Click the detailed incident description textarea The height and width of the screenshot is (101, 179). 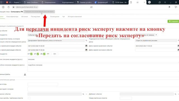103,68
